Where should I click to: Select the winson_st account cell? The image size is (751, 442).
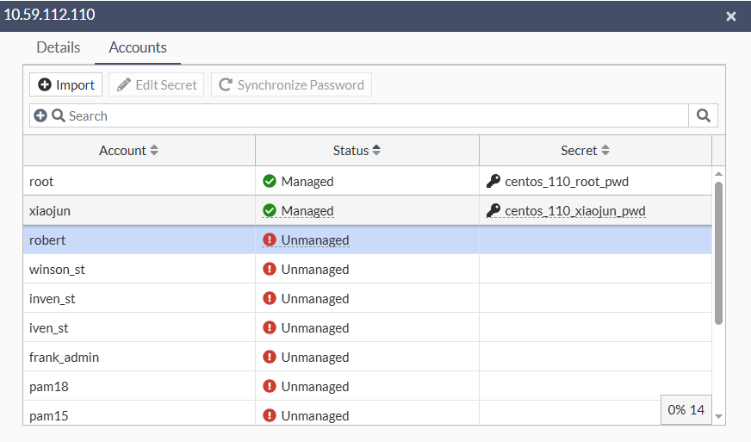coord(139,269)
